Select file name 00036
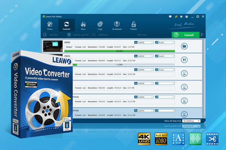Viewport: 226px width, 150px height. pyautogui.click(x=67, y=56)
